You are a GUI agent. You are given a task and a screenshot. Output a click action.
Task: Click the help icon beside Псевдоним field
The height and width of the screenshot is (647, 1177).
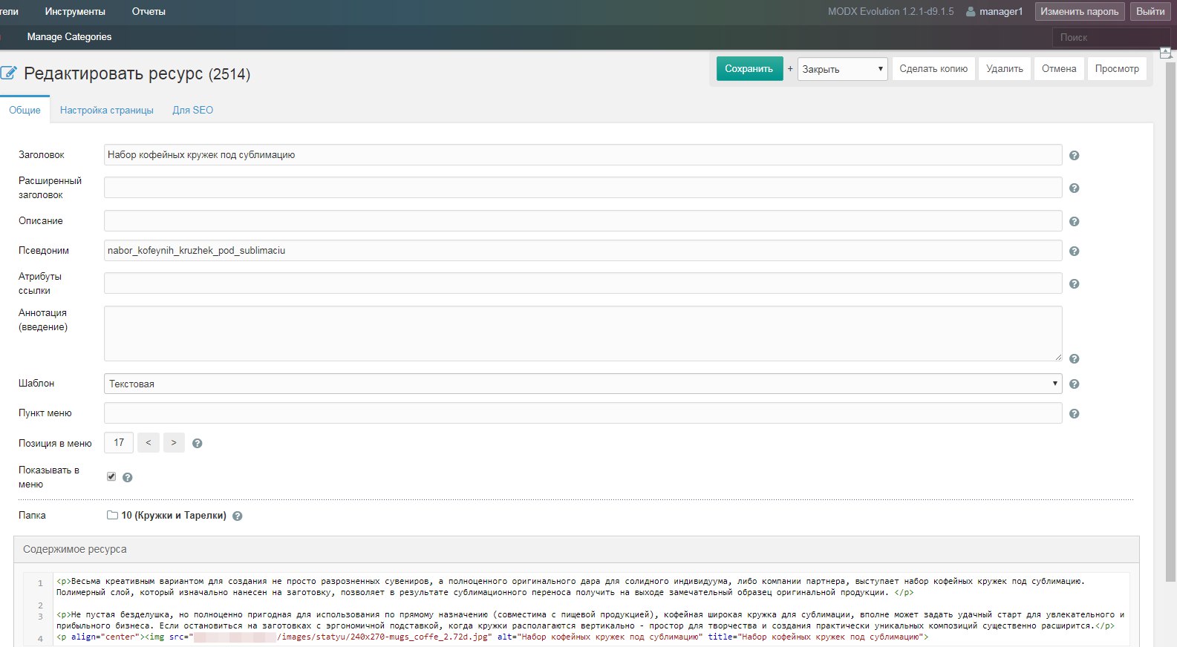point(1074,252)
